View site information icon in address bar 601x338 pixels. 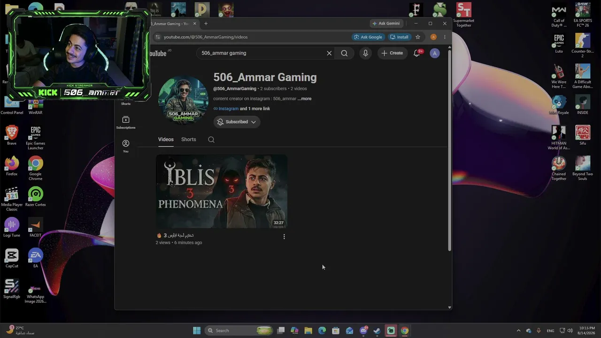158,37
